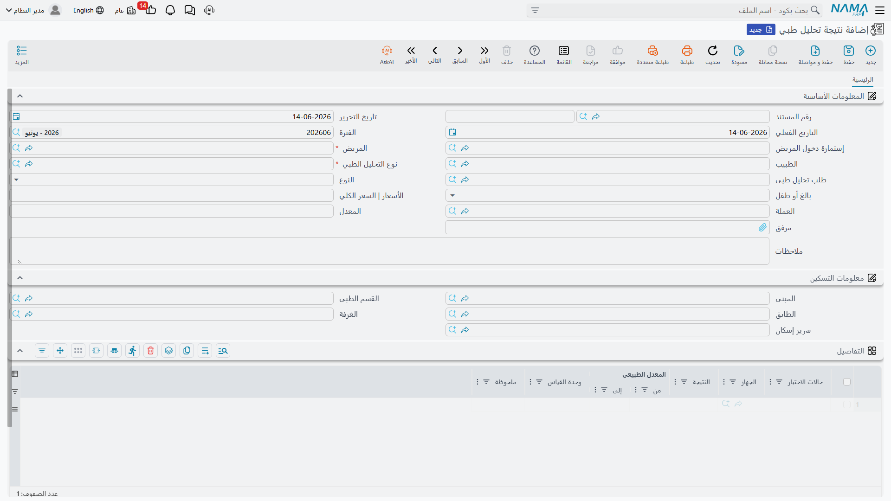891x501 pixels.
Task: Focus the المعدل input field
Action: tap(172, 211)
